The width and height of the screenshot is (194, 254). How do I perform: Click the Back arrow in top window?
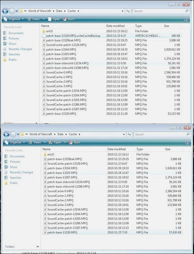[5, 11]
